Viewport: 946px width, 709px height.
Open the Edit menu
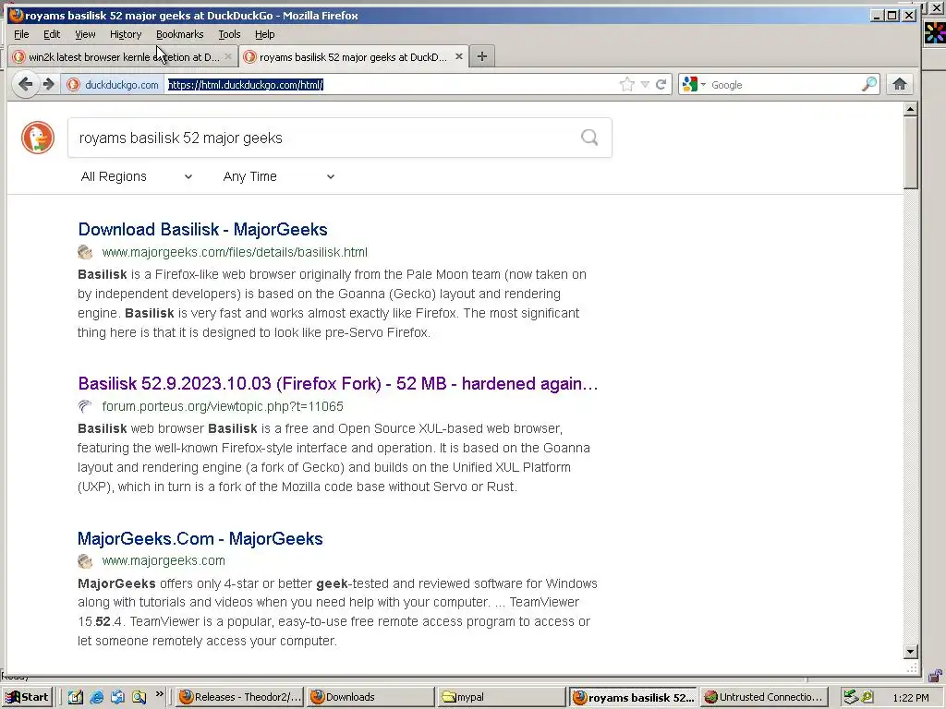point(52,34)
